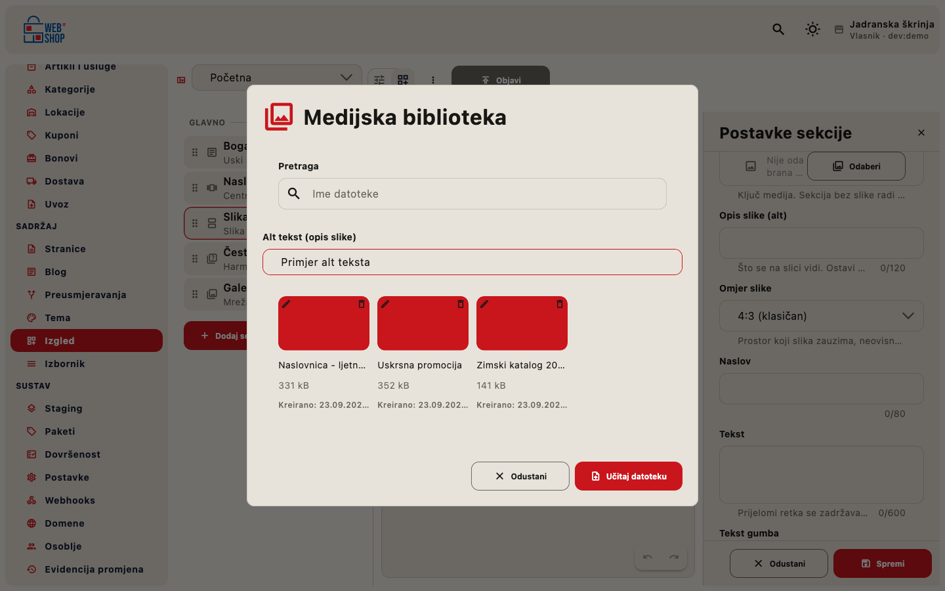This screenshot has height=591, width=945.
Task: Delete Uskrsna promocija with trash icon
Action: (x=461, y=304)
